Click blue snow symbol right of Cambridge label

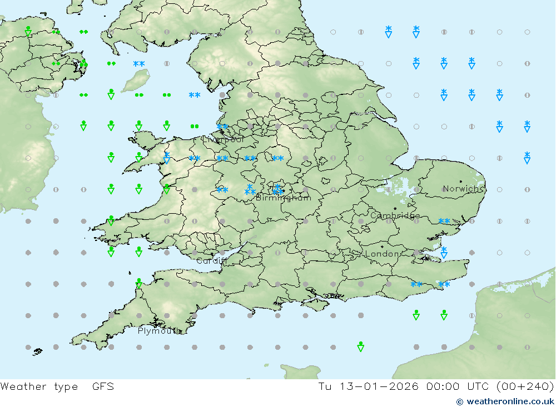pyautogui.click(x=444, y=221)
